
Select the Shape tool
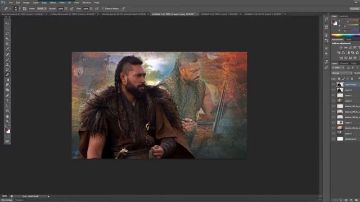(x=7, y=111)
